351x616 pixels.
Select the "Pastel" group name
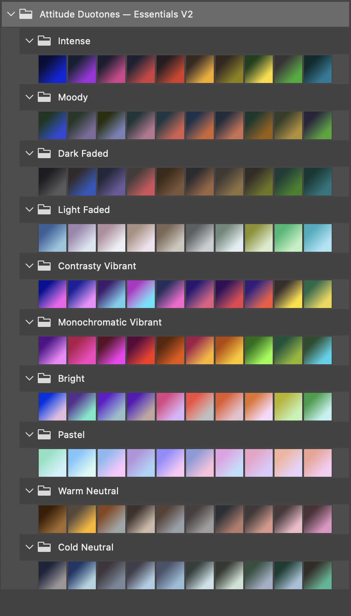pos(71,435)
